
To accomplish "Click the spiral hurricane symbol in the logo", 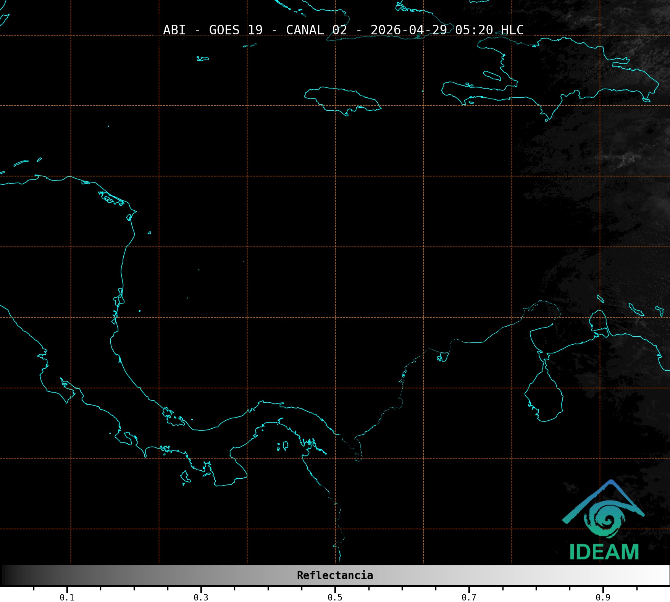I will tap(605, 519).
